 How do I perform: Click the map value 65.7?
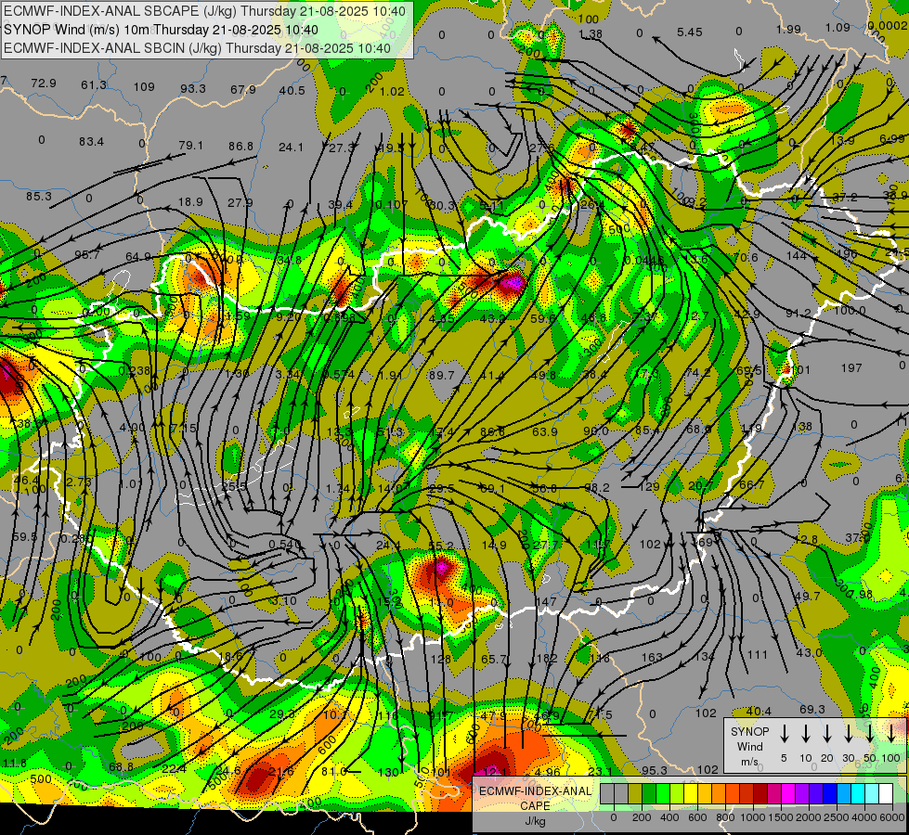(494, 659)
